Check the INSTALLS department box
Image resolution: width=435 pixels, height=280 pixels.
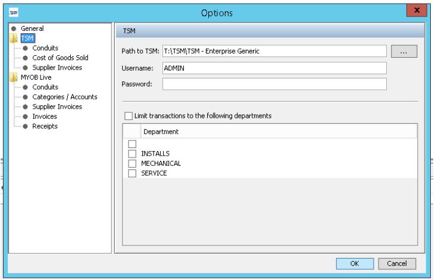tap(132, 154)
